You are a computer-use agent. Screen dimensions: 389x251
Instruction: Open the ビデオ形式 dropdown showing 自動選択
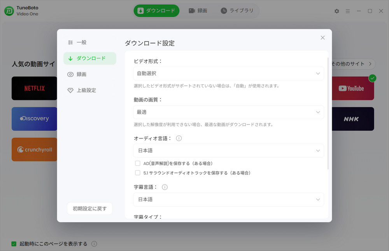click(228, 74)
